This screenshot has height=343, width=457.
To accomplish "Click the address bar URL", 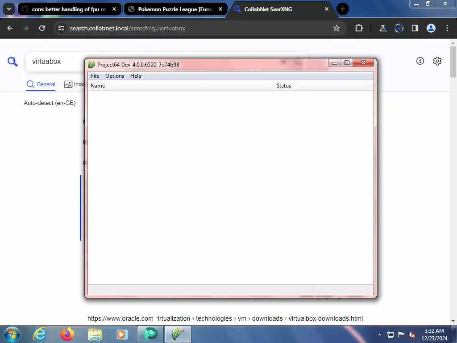I will click(128, 28).
